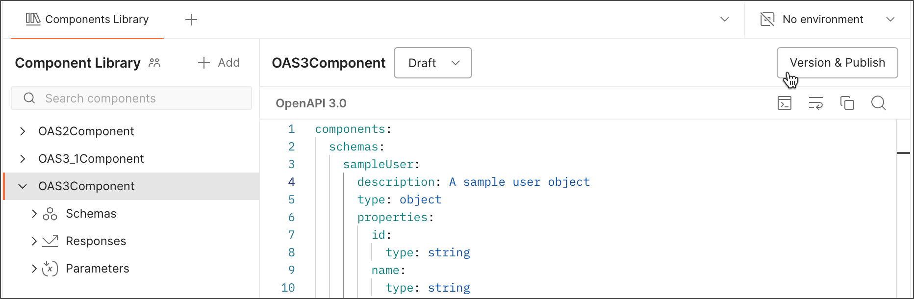The width and height of the screenshot is (914, 299).
Task: Click the Add button
Action: pos(219,63)
